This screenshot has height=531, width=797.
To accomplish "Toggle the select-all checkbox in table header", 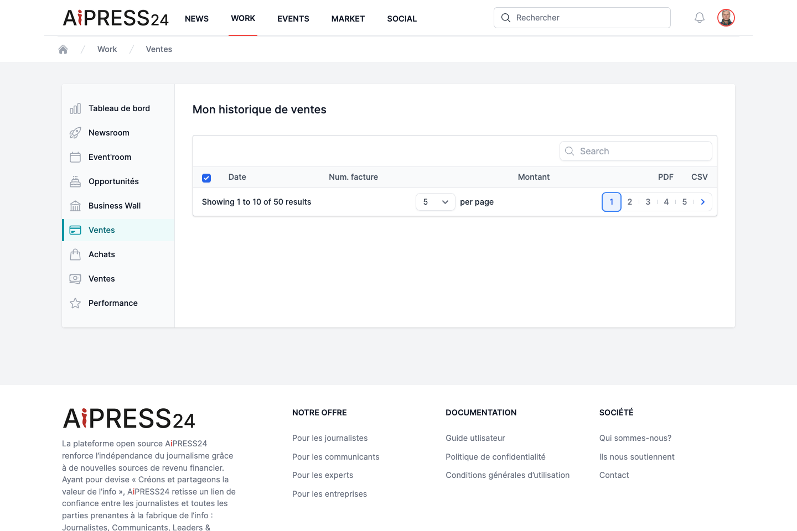I will (206, 178).
